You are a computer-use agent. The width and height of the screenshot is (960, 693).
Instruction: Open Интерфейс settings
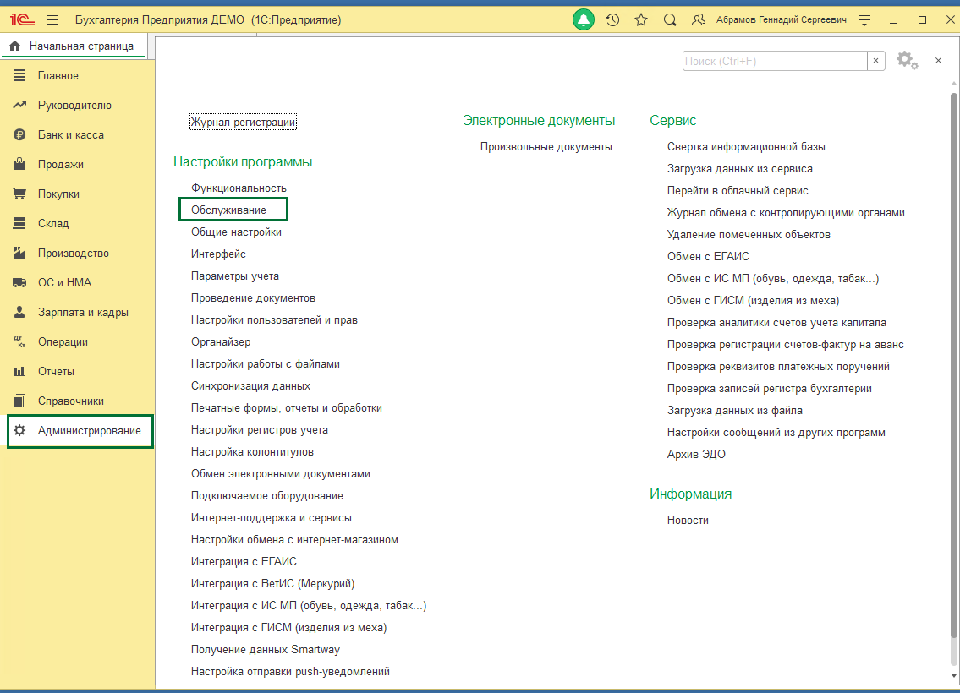pos(218,254)
